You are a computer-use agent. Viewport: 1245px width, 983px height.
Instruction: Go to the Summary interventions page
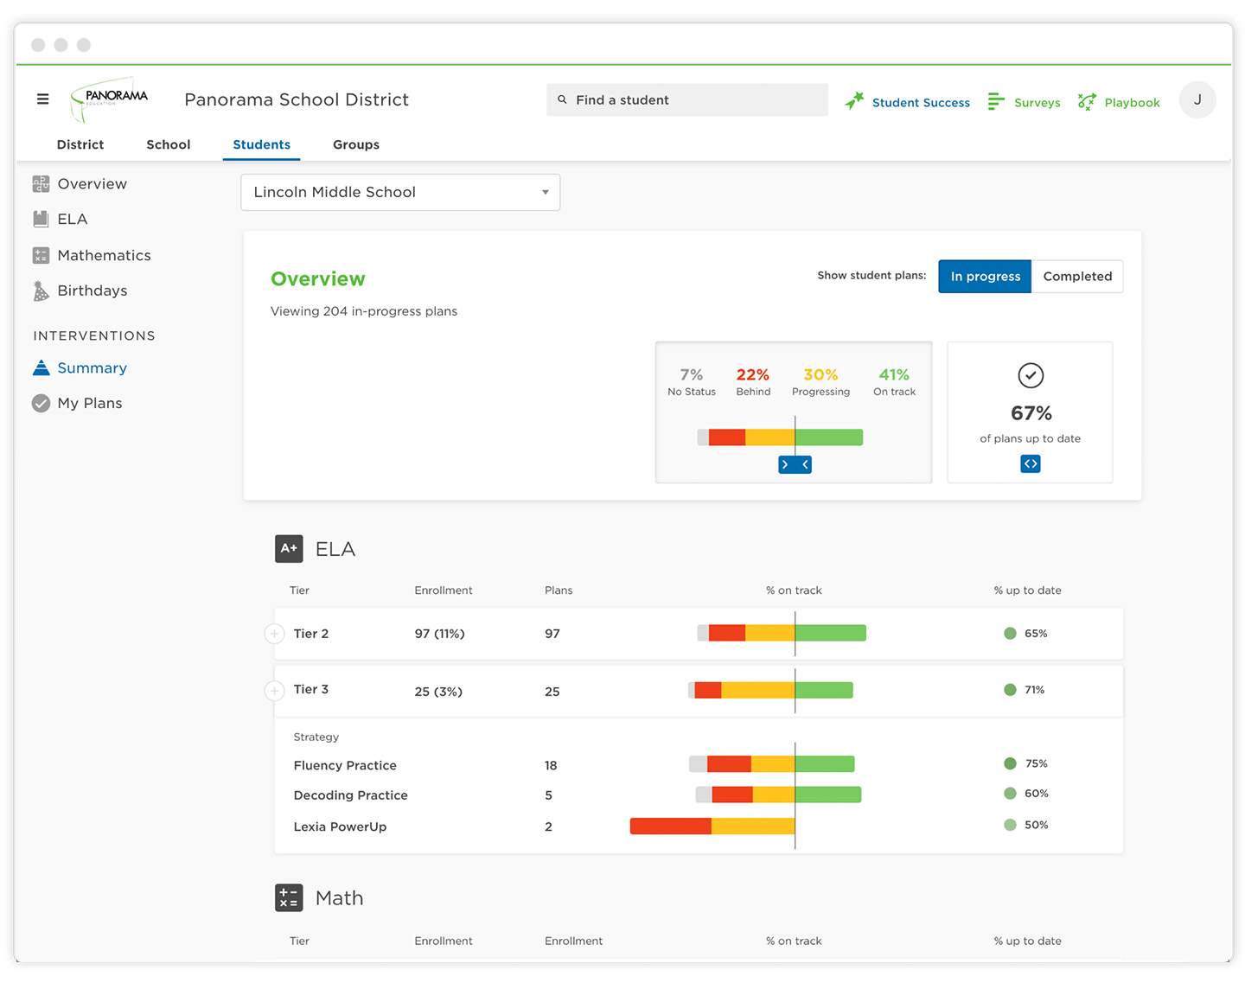click(x=91, y=367)
